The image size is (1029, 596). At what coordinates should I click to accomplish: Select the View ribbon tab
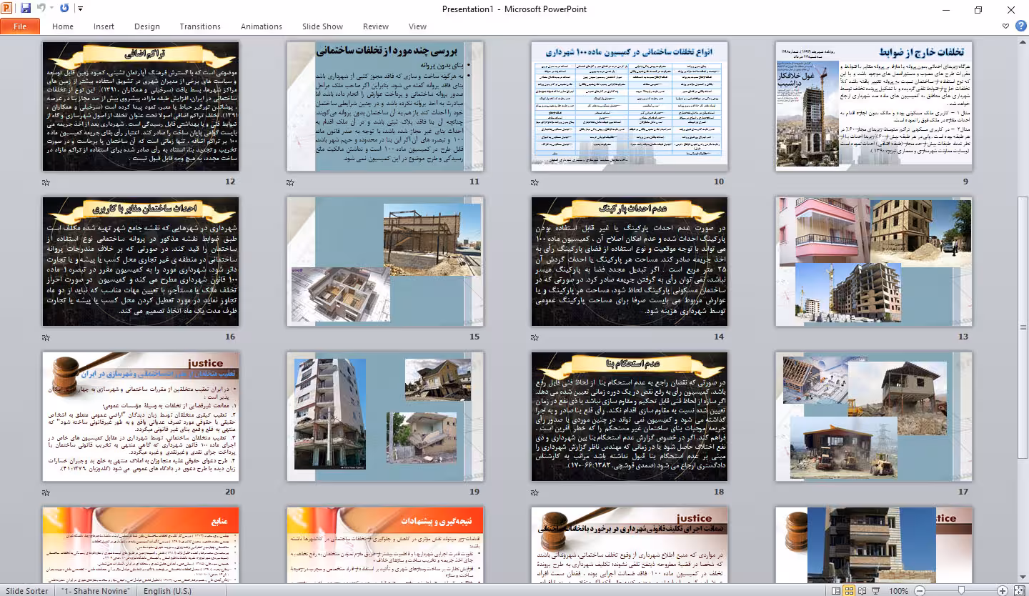click(x=417, y=26)
